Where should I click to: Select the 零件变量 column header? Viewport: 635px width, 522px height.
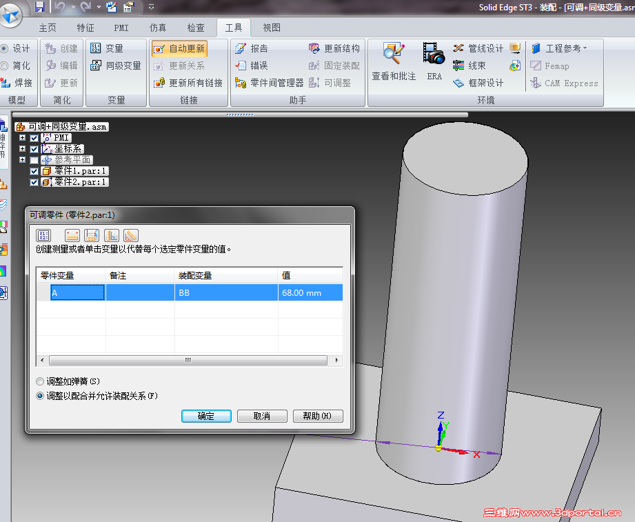click(x=71, y=275)
